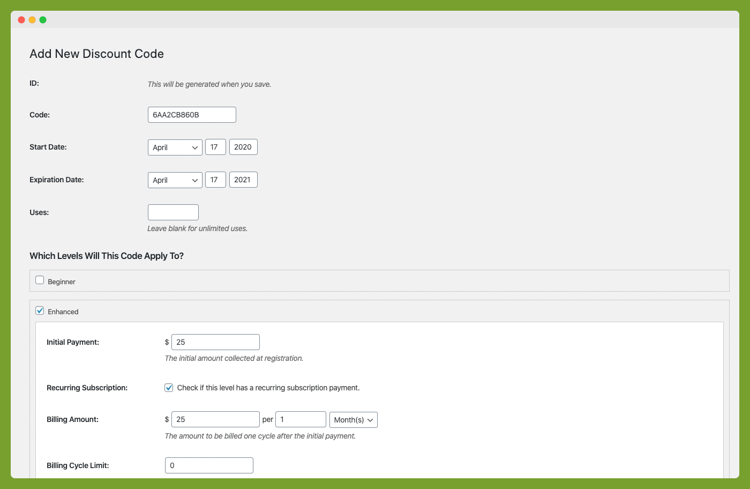Disable the Enhanced membership level
750x489 pixels.
pyautogui.click(x=40, y=310)
